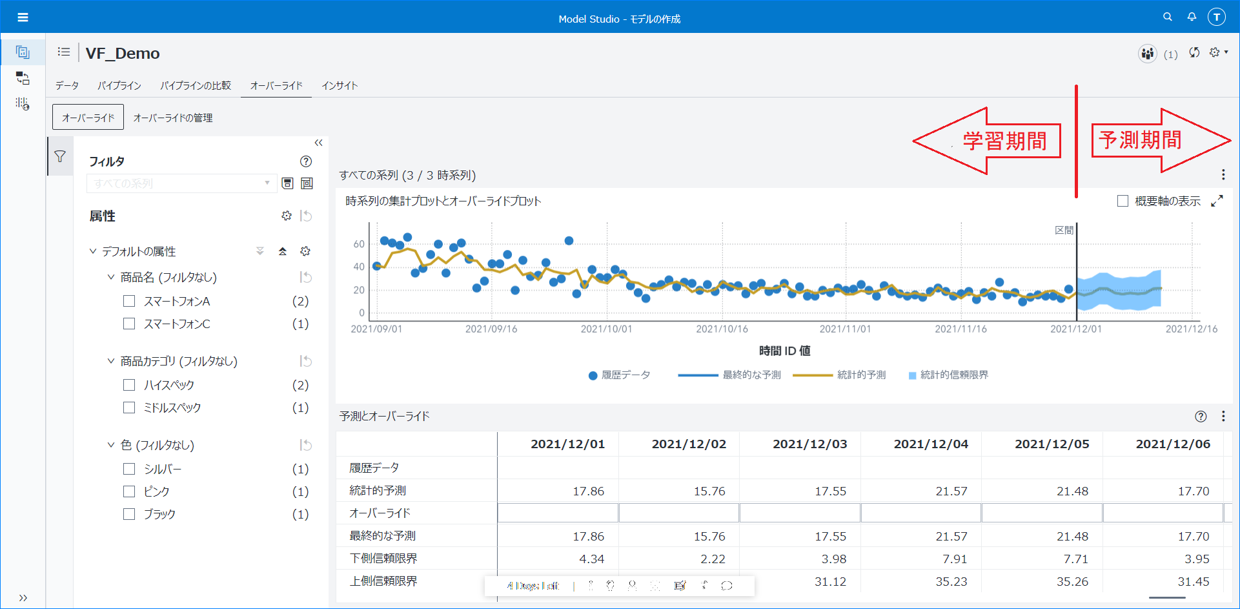Select the 最終的な予測 row label
Viewport: 1240px width, 609px height.
click(x=383, y=536)
